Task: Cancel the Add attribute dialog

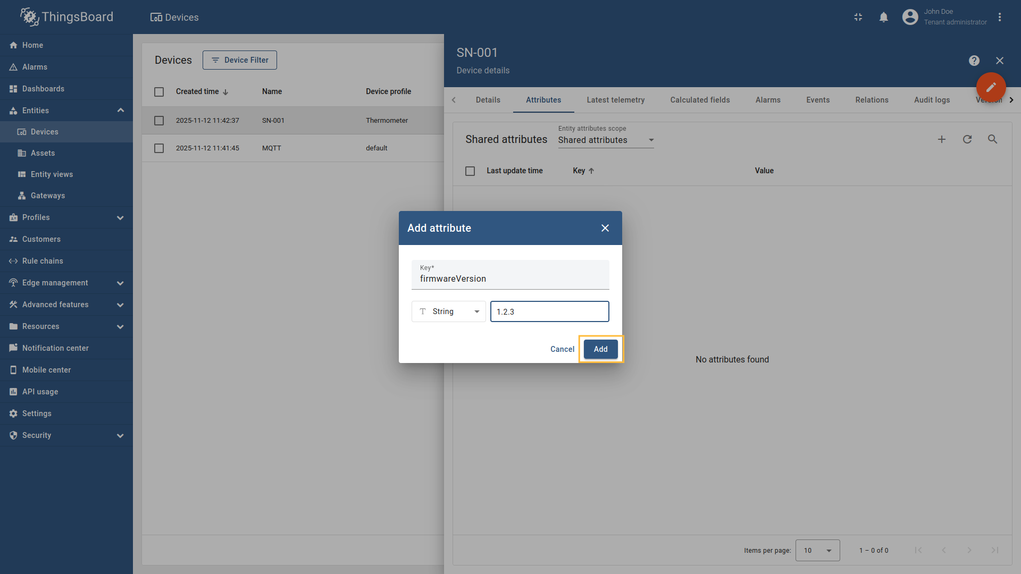Action: [562, 349]
